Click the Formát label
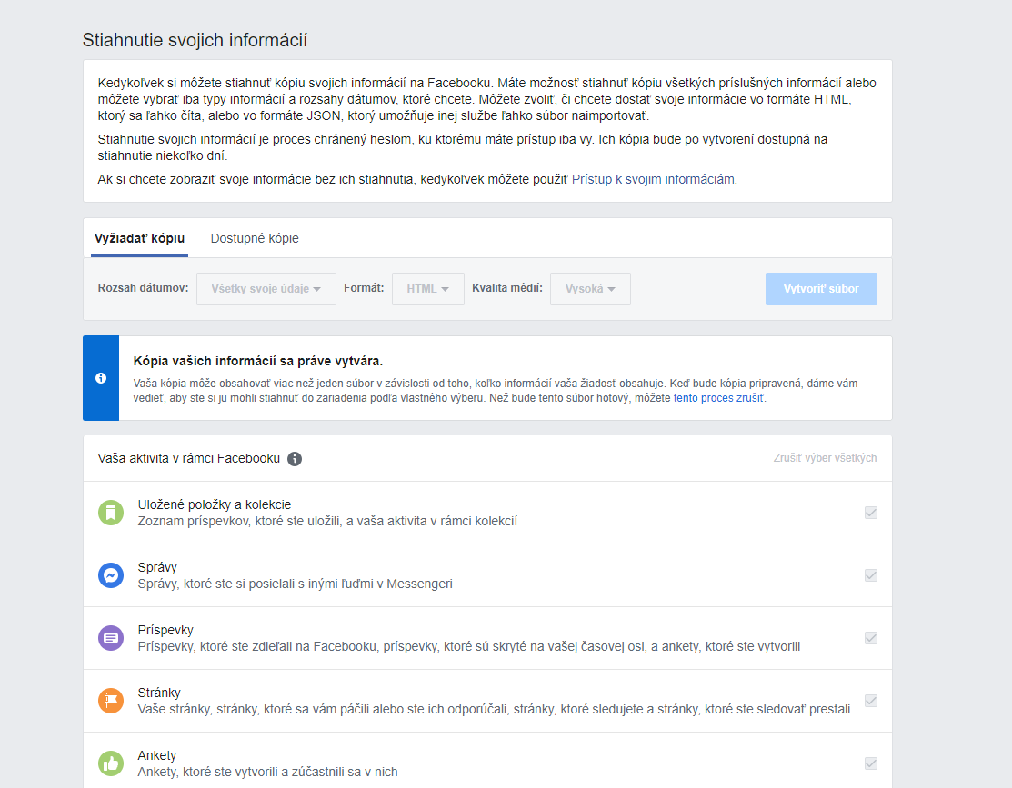 [364, 288]
